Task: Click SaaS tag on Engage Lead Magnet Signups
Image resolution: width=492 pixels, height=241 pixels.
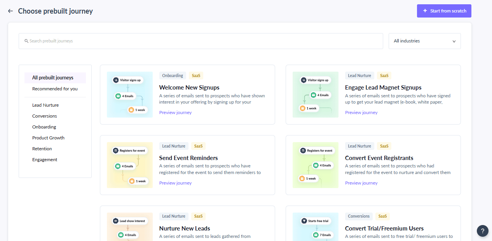Action: pyautogui.click(x=384, y=76)
